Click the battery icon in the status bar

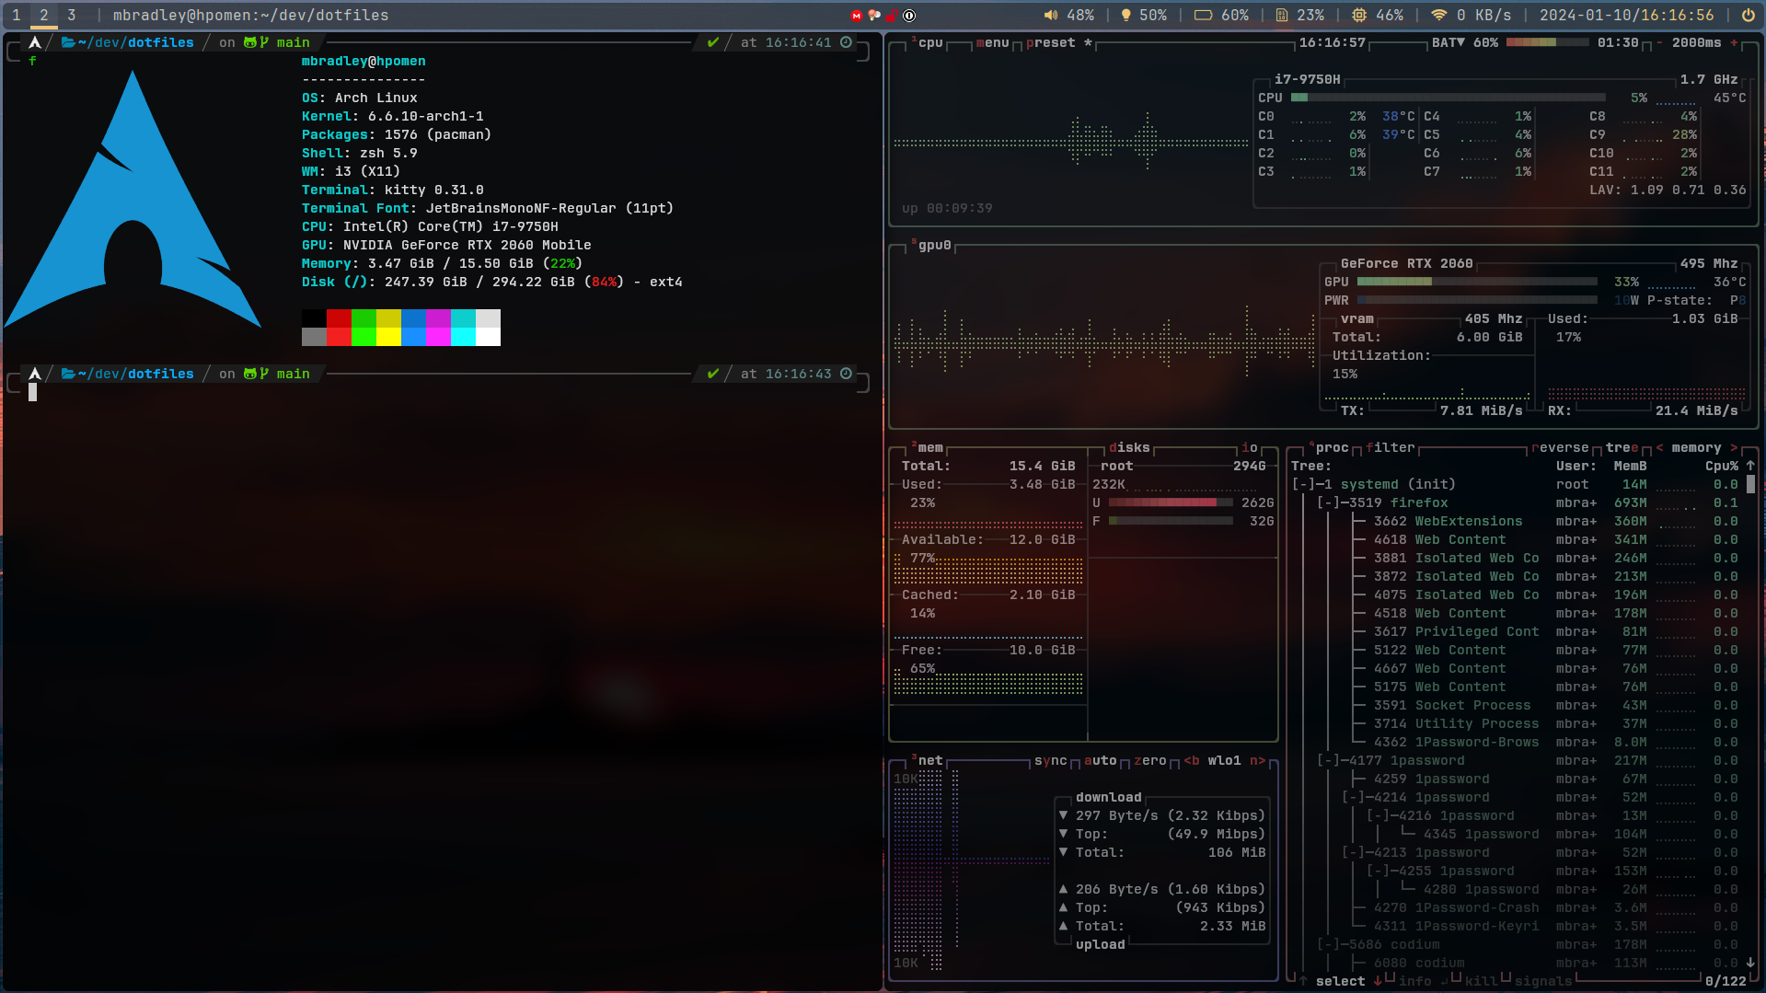tap(1203, 16)
